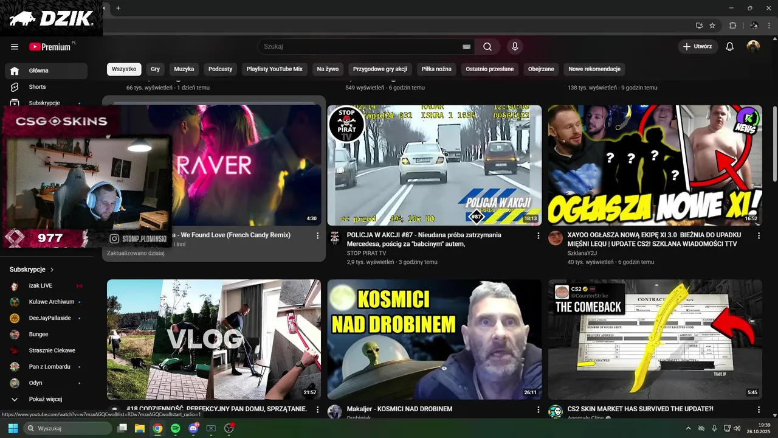Open OBS Studio from the taskbar
Screen dimensions: 778x438
click(x=229, y=428)
